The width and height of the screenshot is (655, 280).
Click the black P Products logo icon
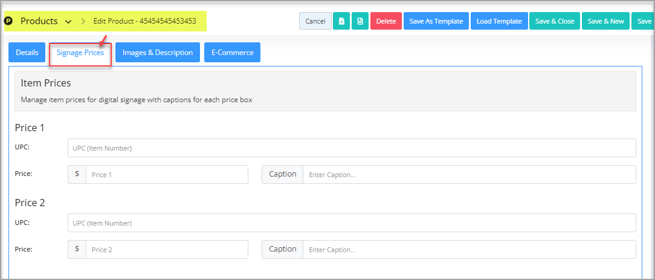coord(9,21)
